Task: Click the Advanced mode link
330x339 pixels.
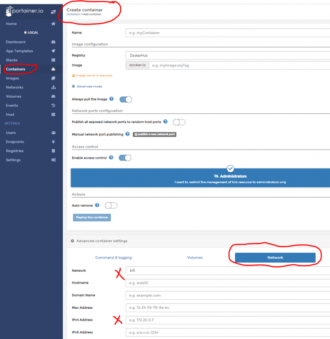Action: tap(90, 86)
